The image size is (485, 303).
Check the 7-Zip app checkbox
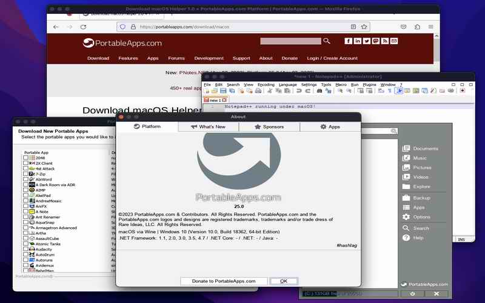(25, 174)
